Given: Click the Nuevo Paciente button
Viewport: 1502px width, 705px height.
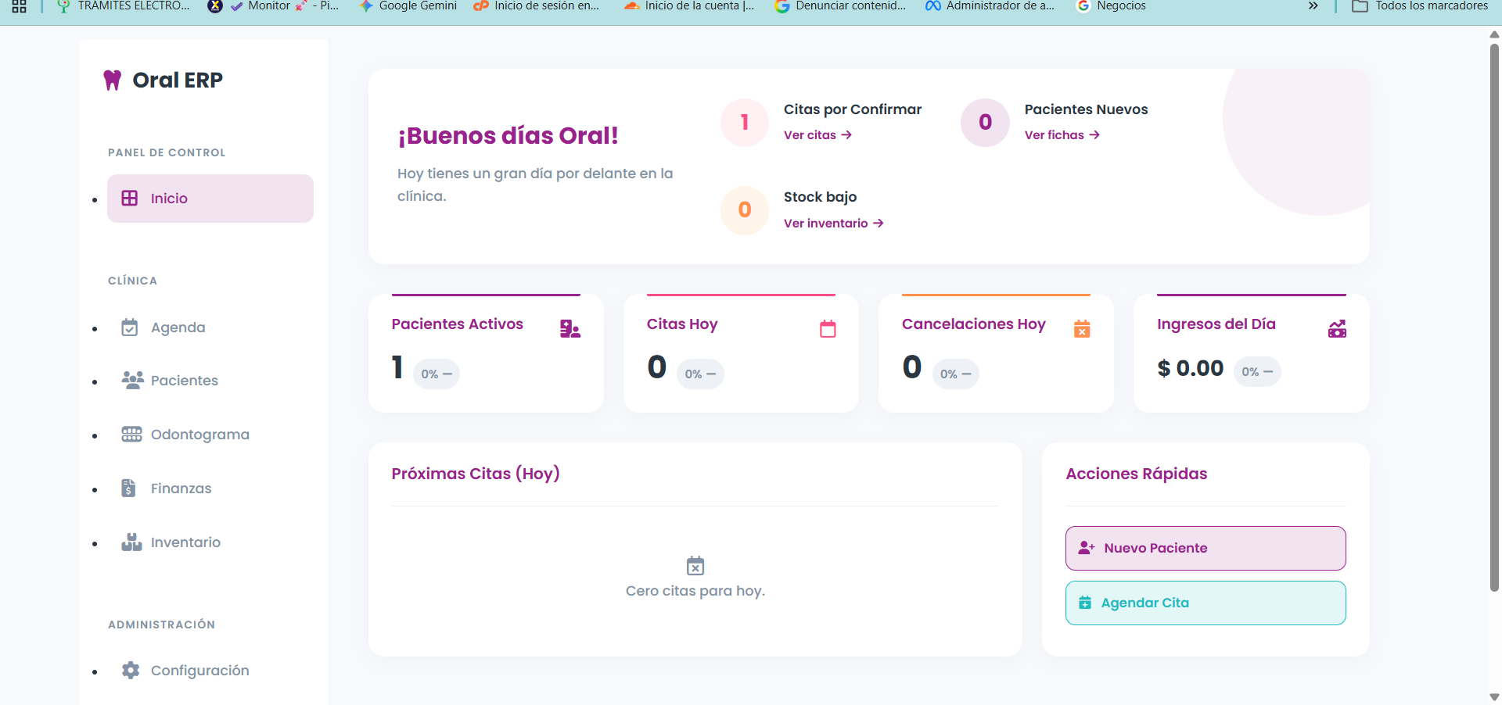Looking at the screenshot, I should 1206,548.
